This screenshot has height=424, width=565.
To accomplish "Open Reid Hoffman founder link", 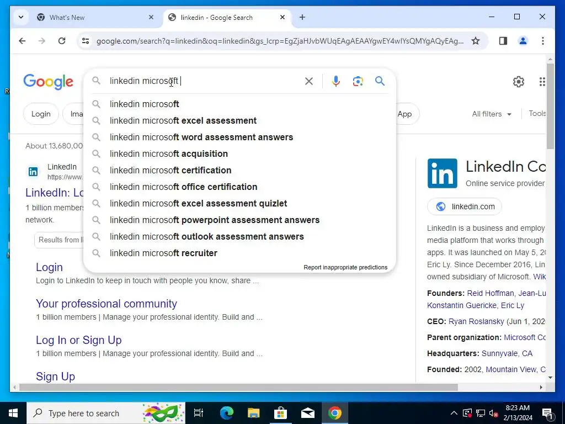I will pos(490,293).
